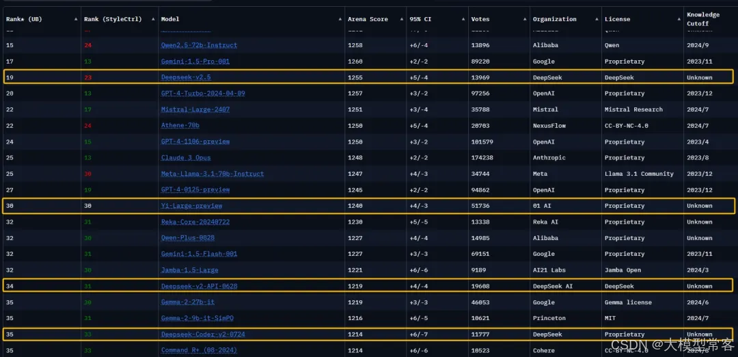Select the Mistral Research license cell
This screenshot has width=738, height=357.
click(x=633, y=109)
